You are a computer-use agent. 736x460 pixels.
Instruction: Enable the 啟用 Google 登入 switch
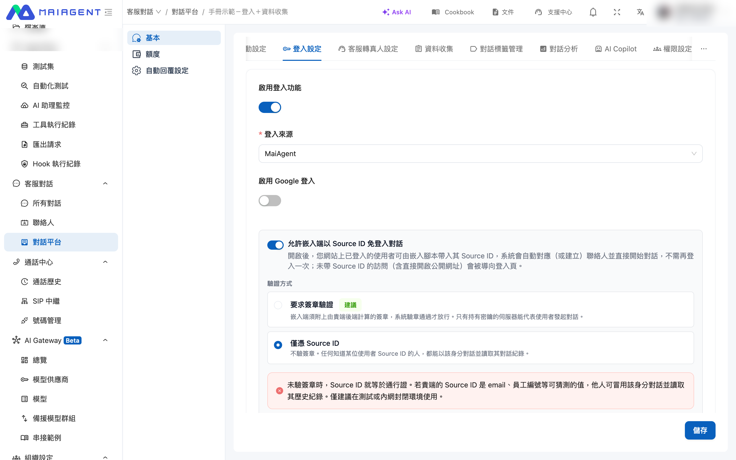click(270, 201)
